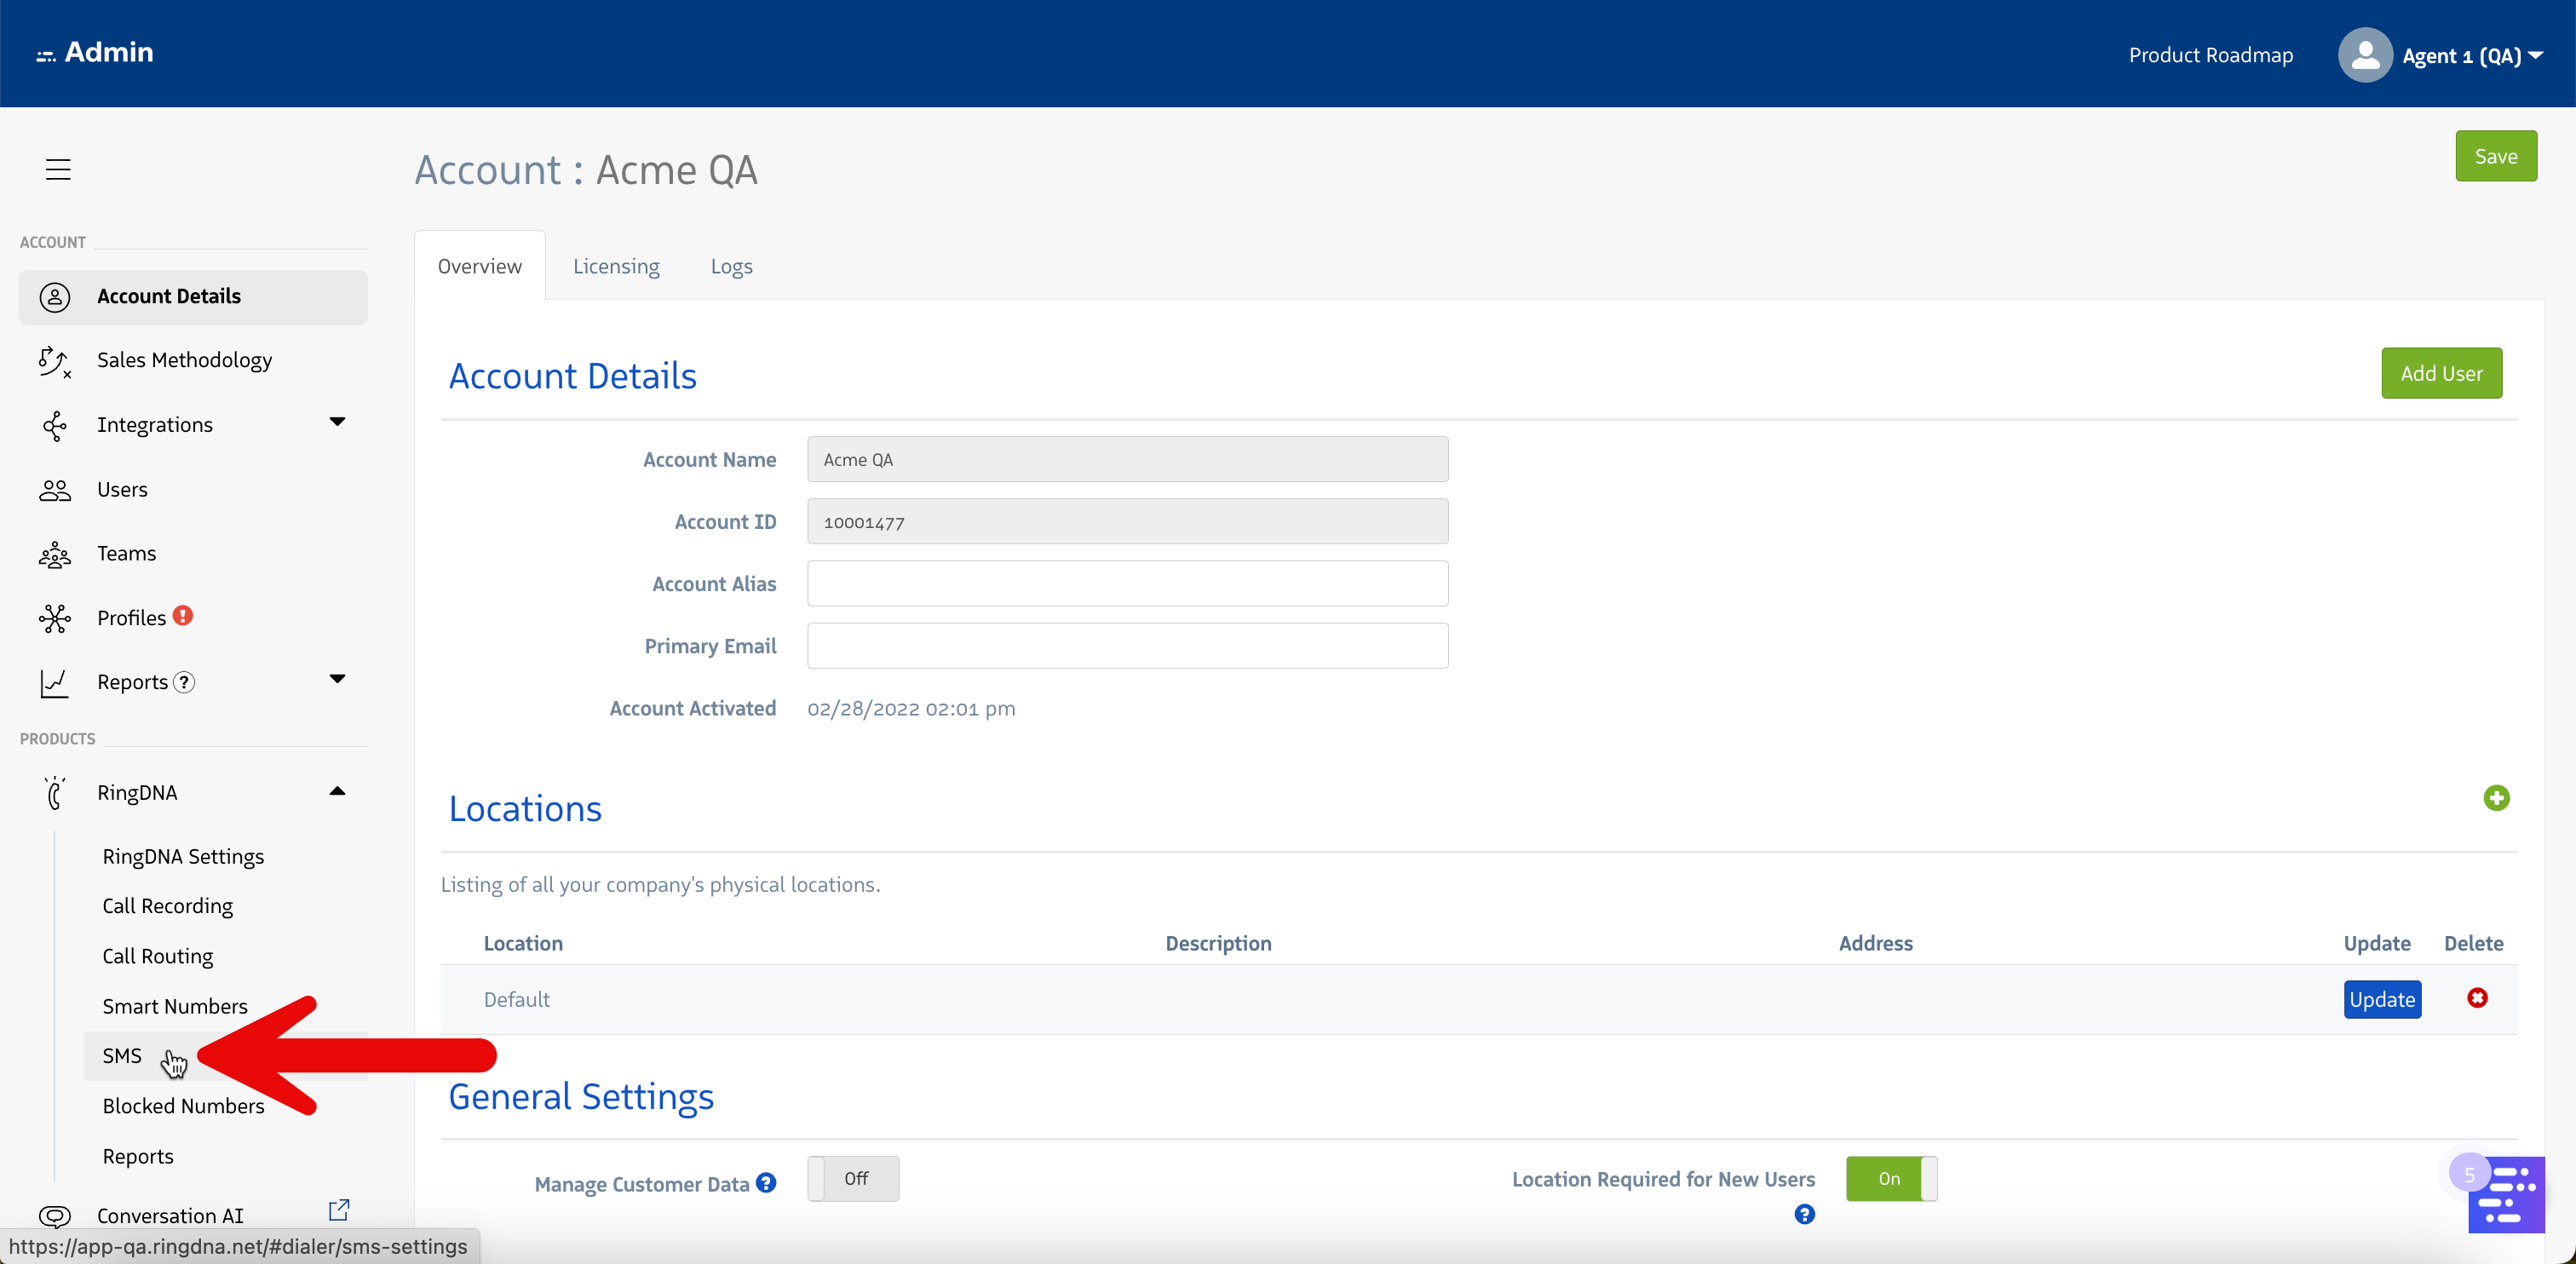Open SMS settings in sidebar
The image size is (2576, 1264).
coord(122,1055)
